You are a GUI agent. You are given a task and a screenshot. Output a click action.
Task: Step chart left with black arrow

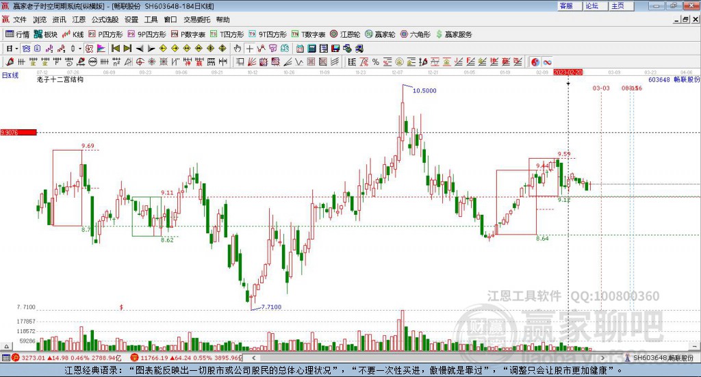140,49
